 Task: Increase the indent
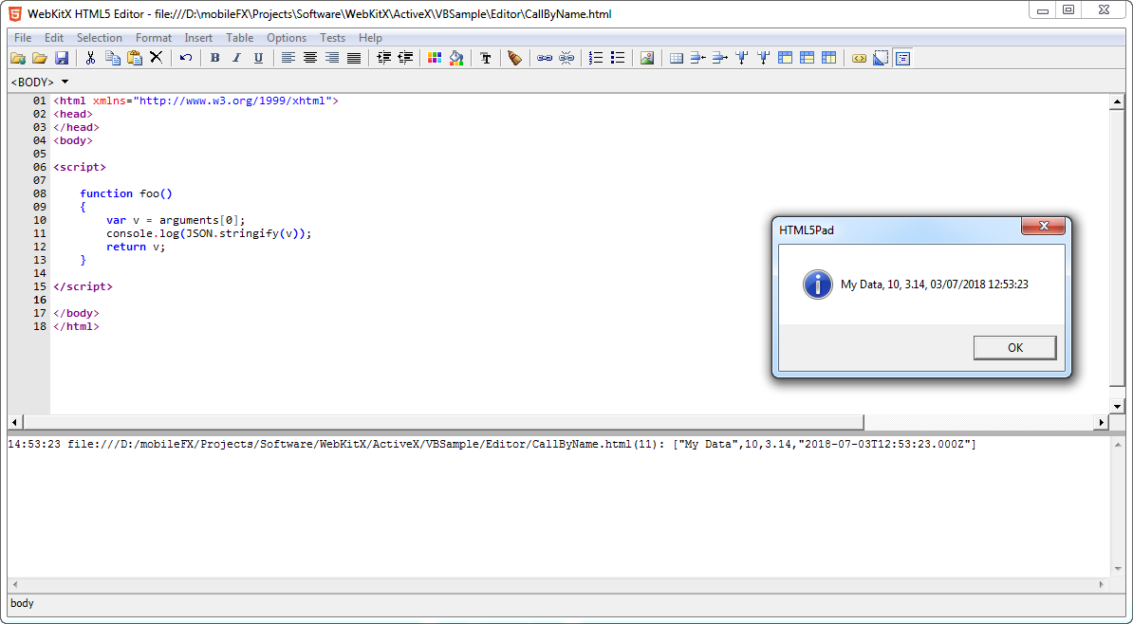pyautogui.click(x=383, y=58)
